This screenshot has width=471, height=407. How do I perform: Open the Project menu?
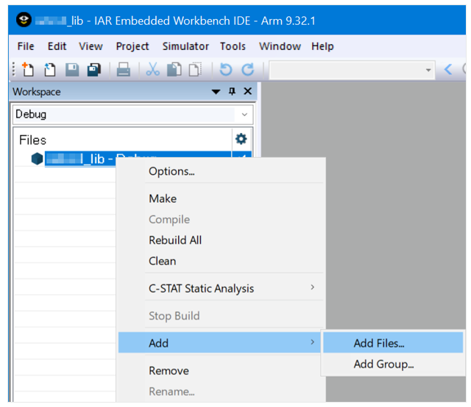(132, 46)
